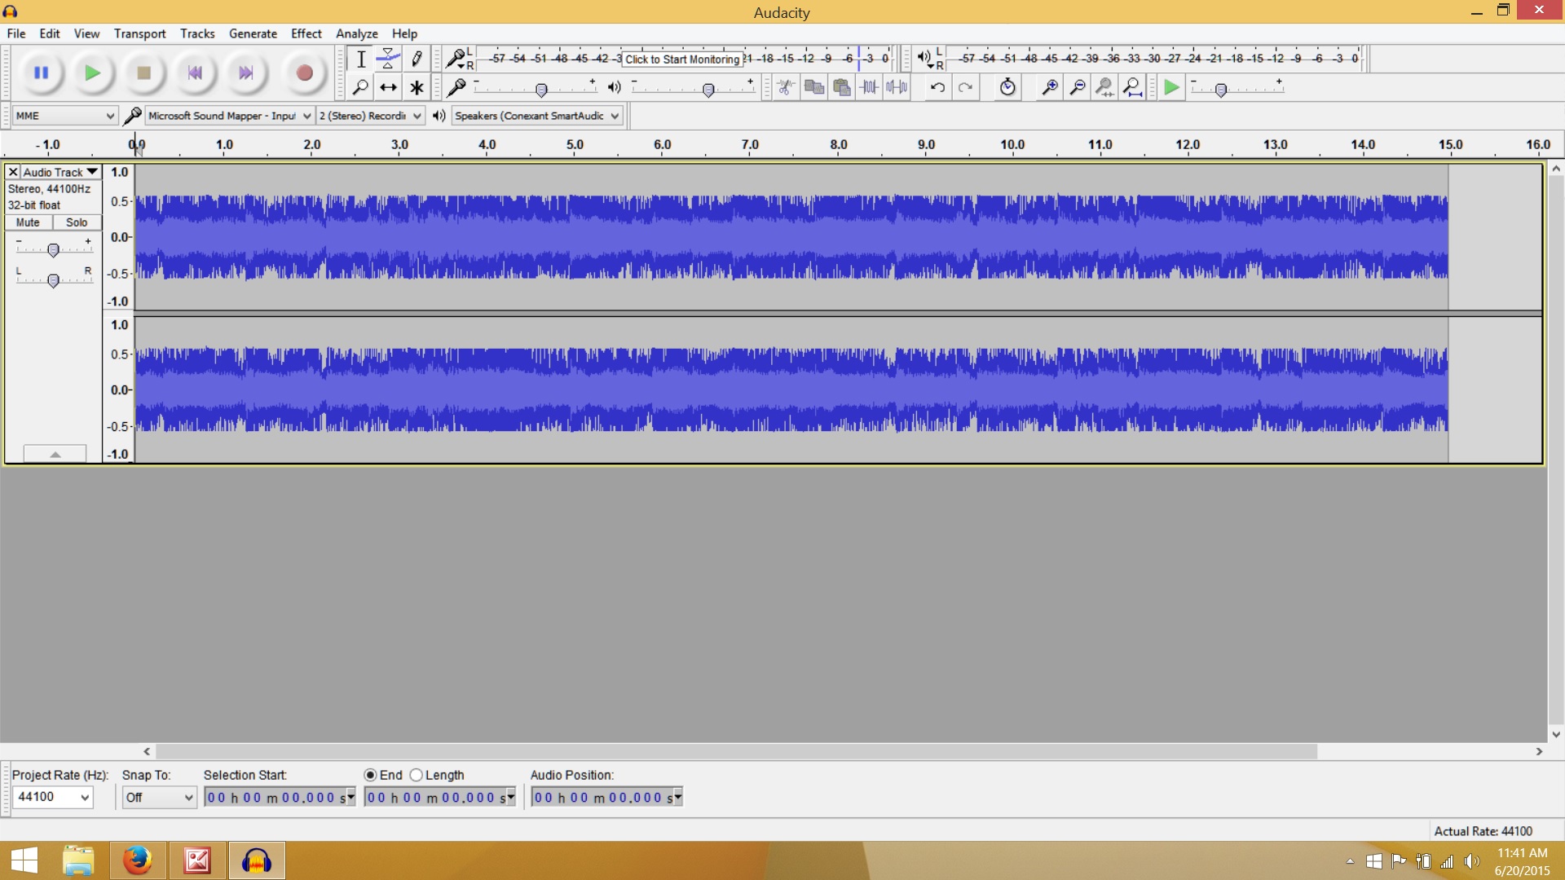1565x880 pixels.
Task: Select the Envelope tool
Action: pos(388,59)
